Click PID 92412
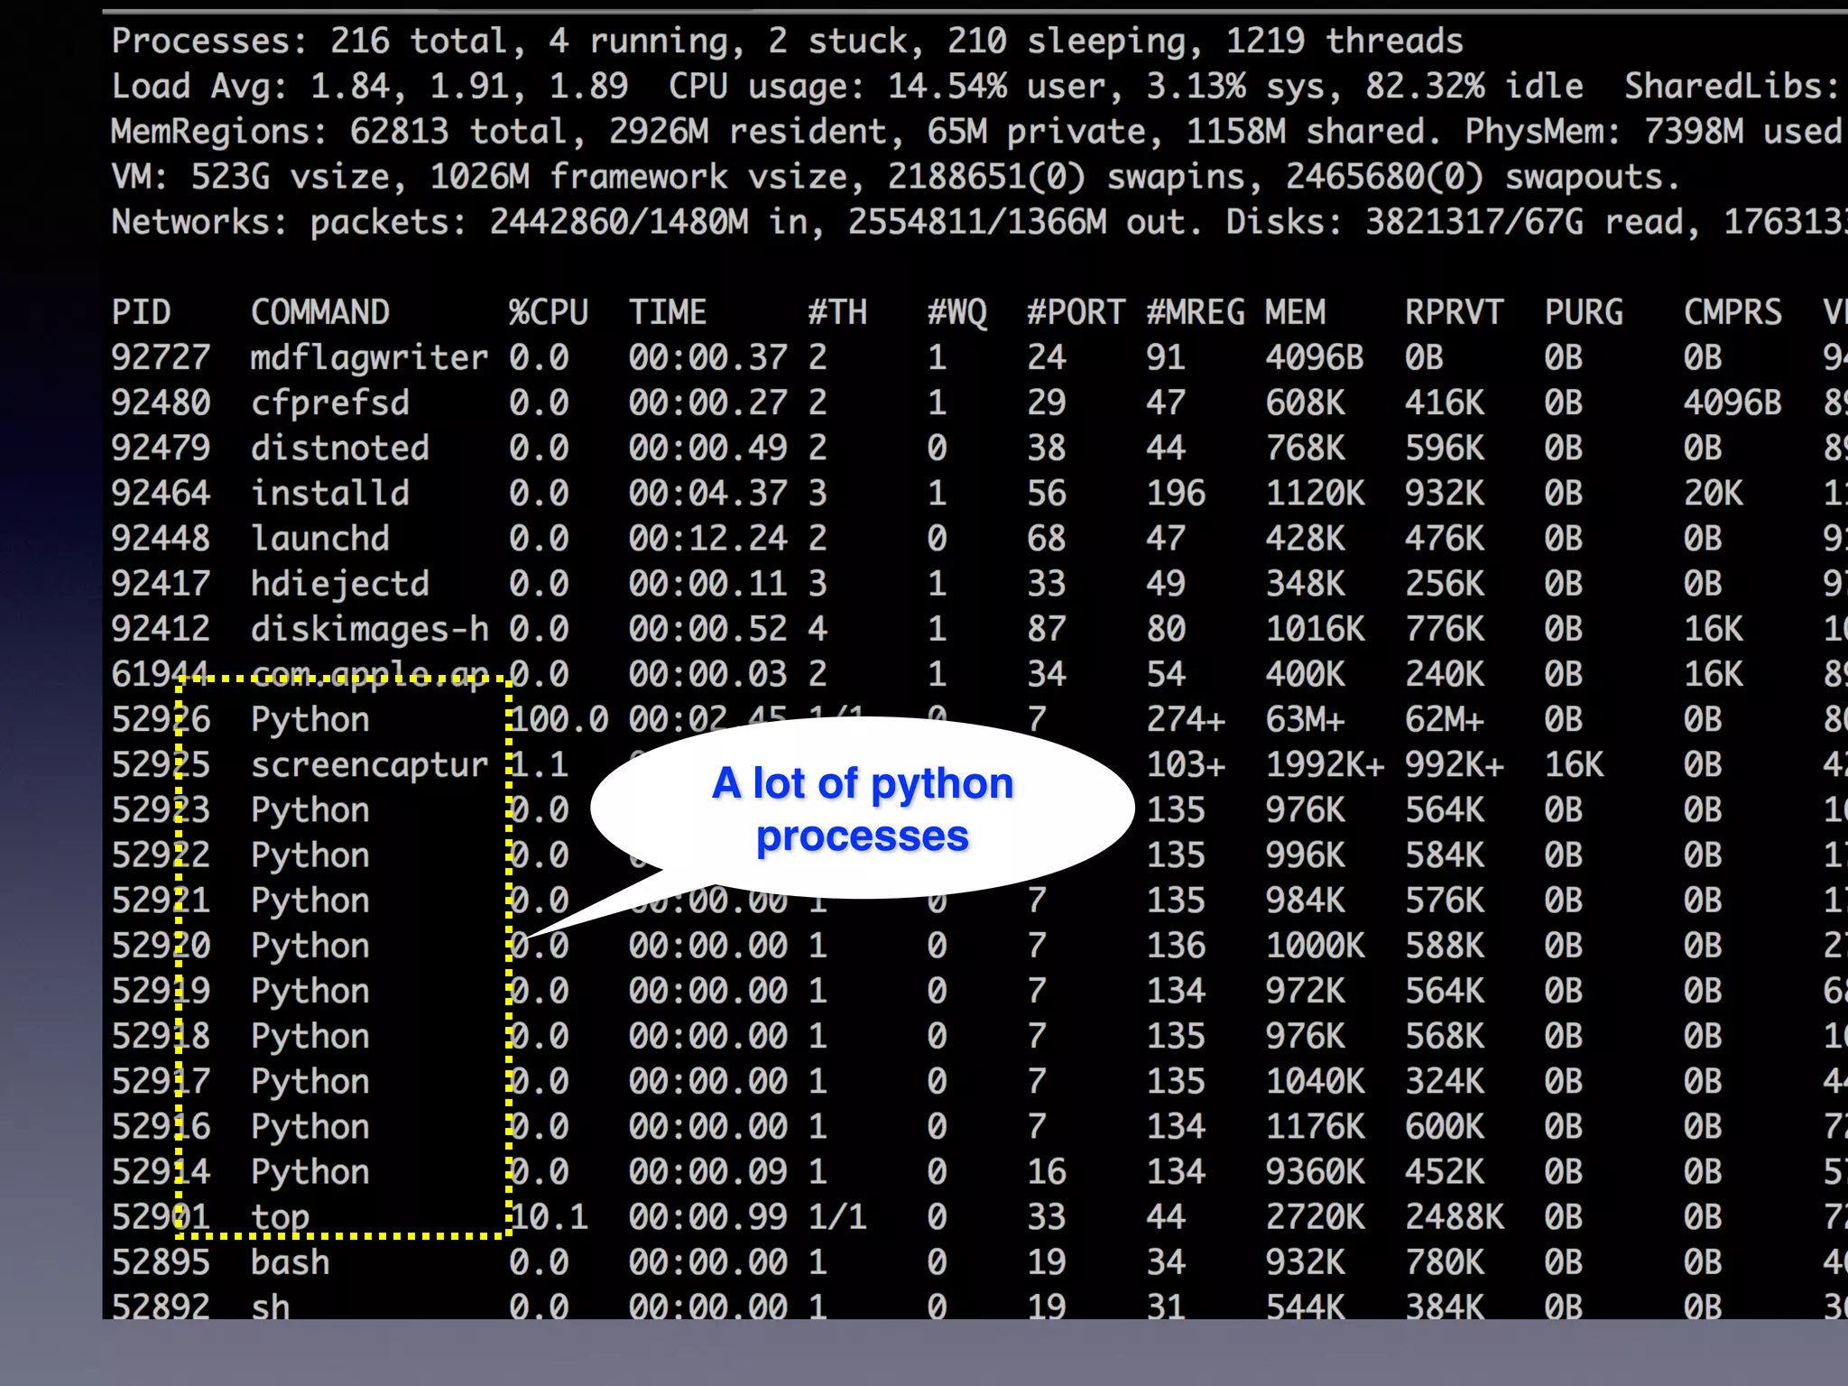This screenshot has width=1848, height=1386. 161,629
